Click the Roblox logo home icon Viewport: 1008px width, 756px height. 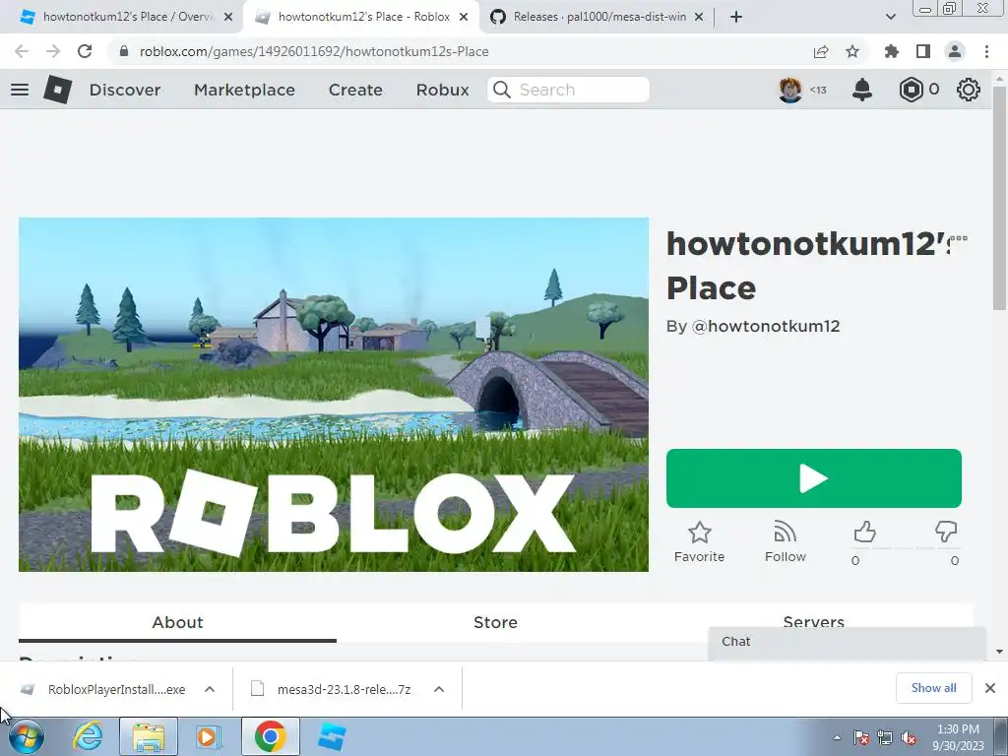point(57,90)
